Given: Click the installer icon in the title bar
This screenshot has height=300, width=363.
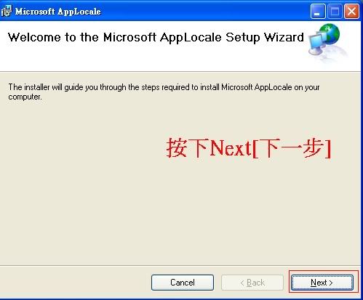Looking at the screenshot, I should point(6,11).
